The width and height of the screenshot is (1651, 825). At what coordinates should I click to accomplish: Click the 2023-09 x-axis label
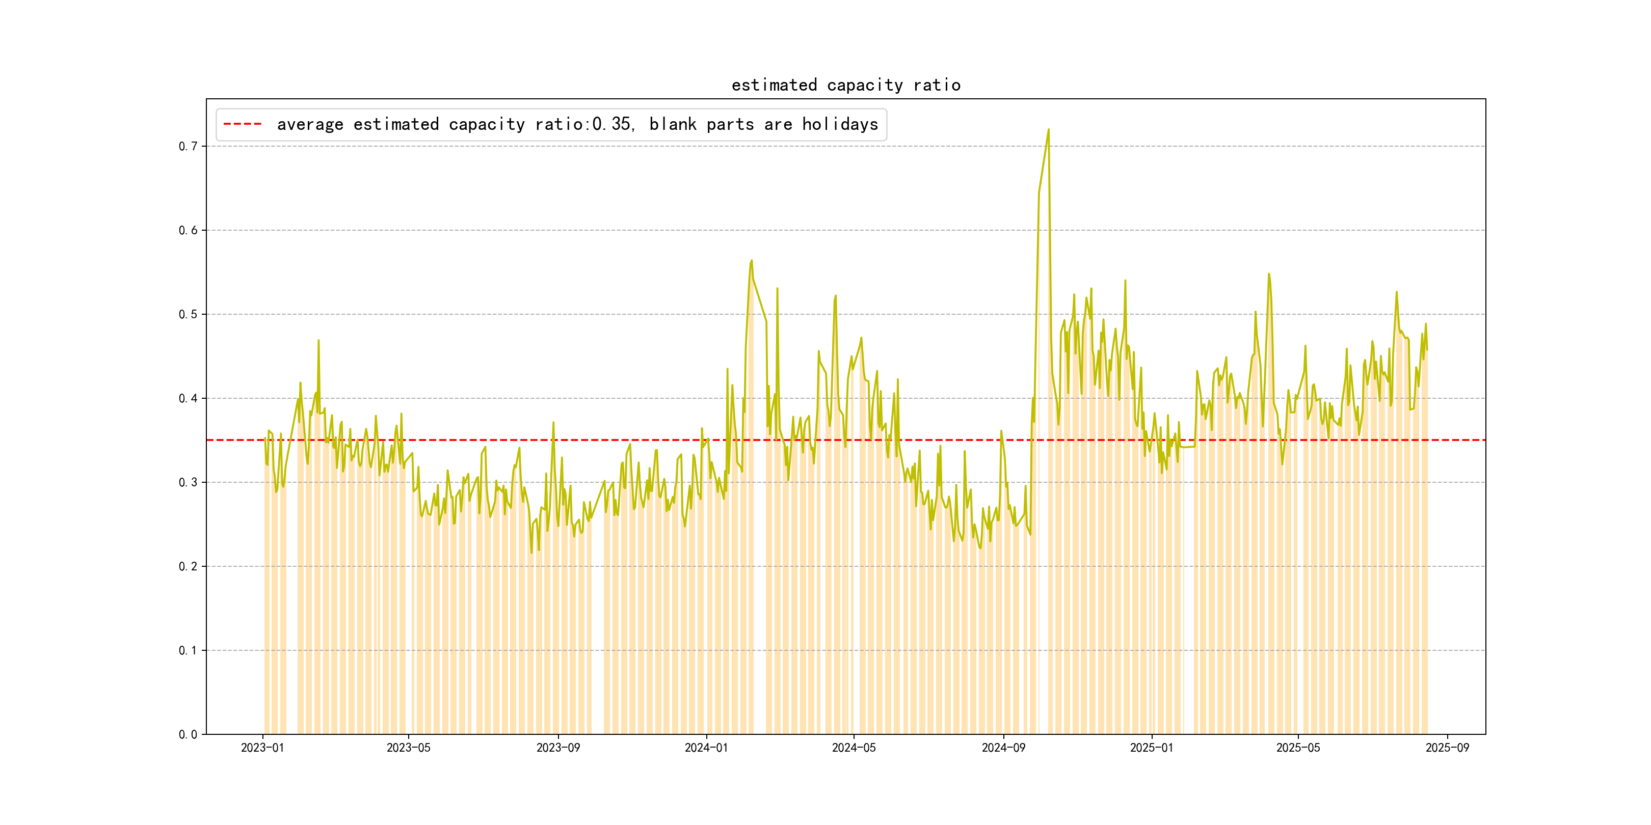[x=557, y=748]
